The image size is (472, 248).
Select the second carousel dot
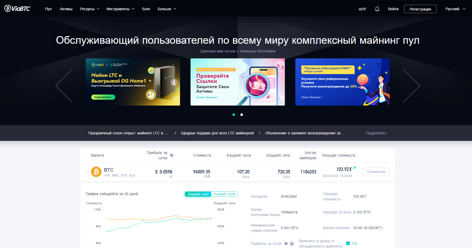tap(242, 115)
